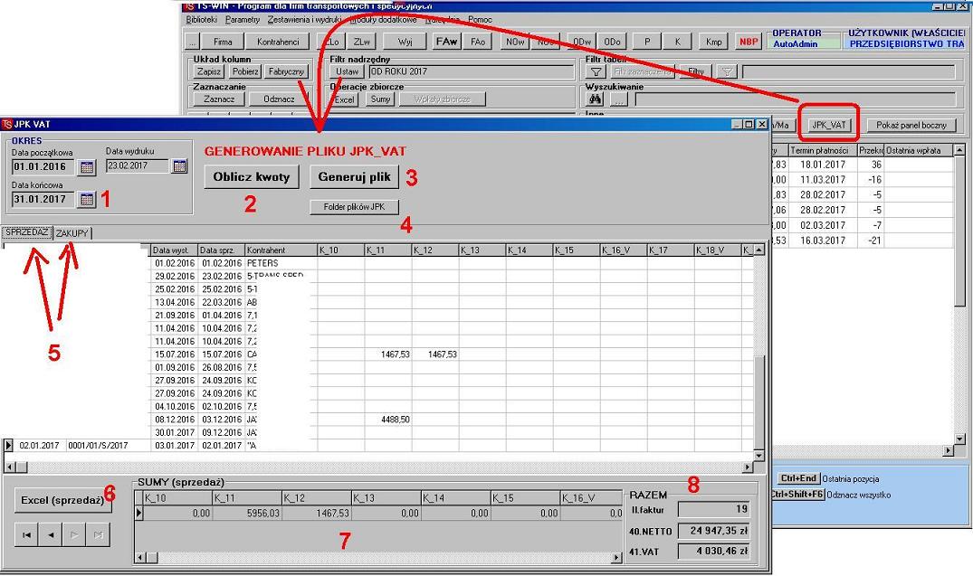Jump to first record navigation arrow
Viewport: 973px width, 576px height.
[27, 535]
